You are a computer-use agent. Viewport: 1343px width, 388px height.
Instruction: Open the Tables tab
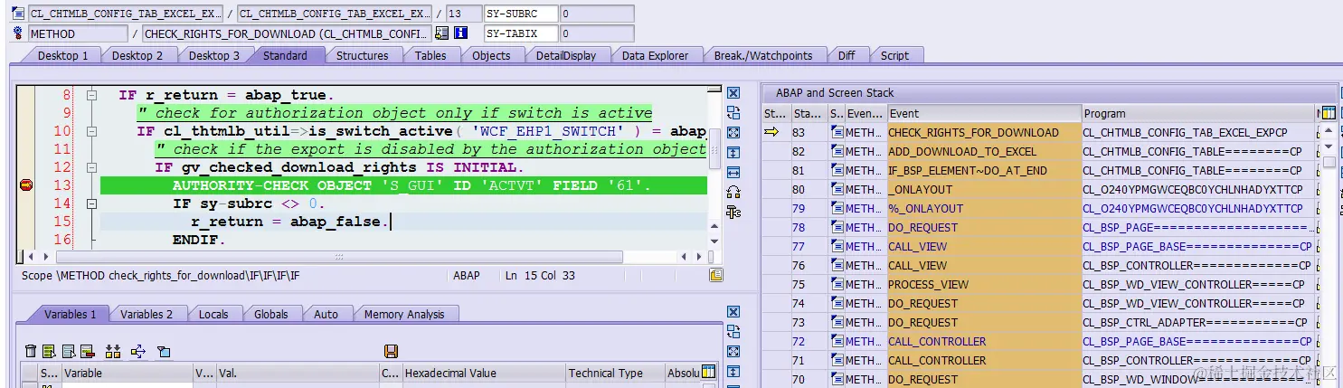pos(430,55)
